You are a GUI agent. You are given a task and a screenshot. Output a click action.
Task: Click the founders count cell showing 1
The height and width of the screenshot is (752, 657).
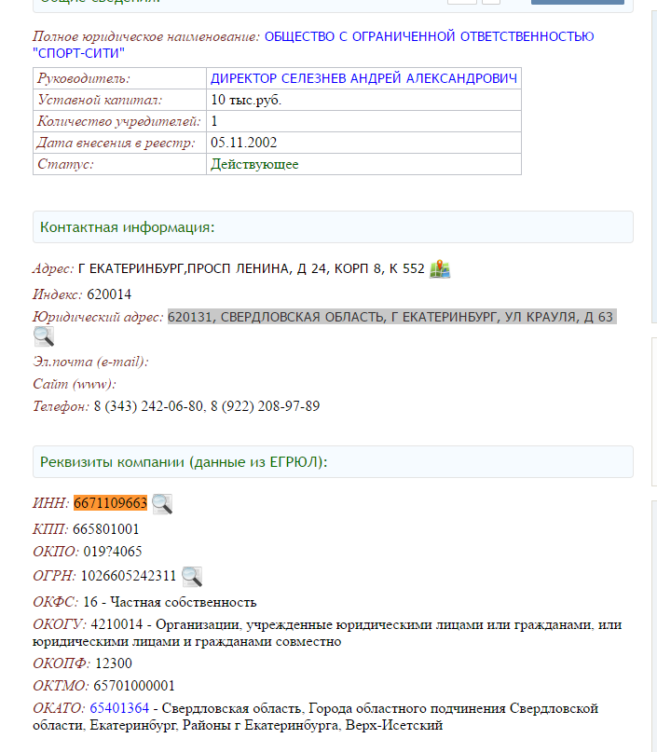click(363, 121)
